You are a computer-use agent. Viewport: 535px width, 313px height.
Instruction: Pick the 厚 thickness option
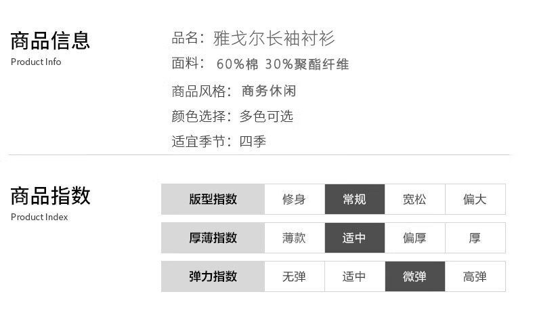coord(475,238)
